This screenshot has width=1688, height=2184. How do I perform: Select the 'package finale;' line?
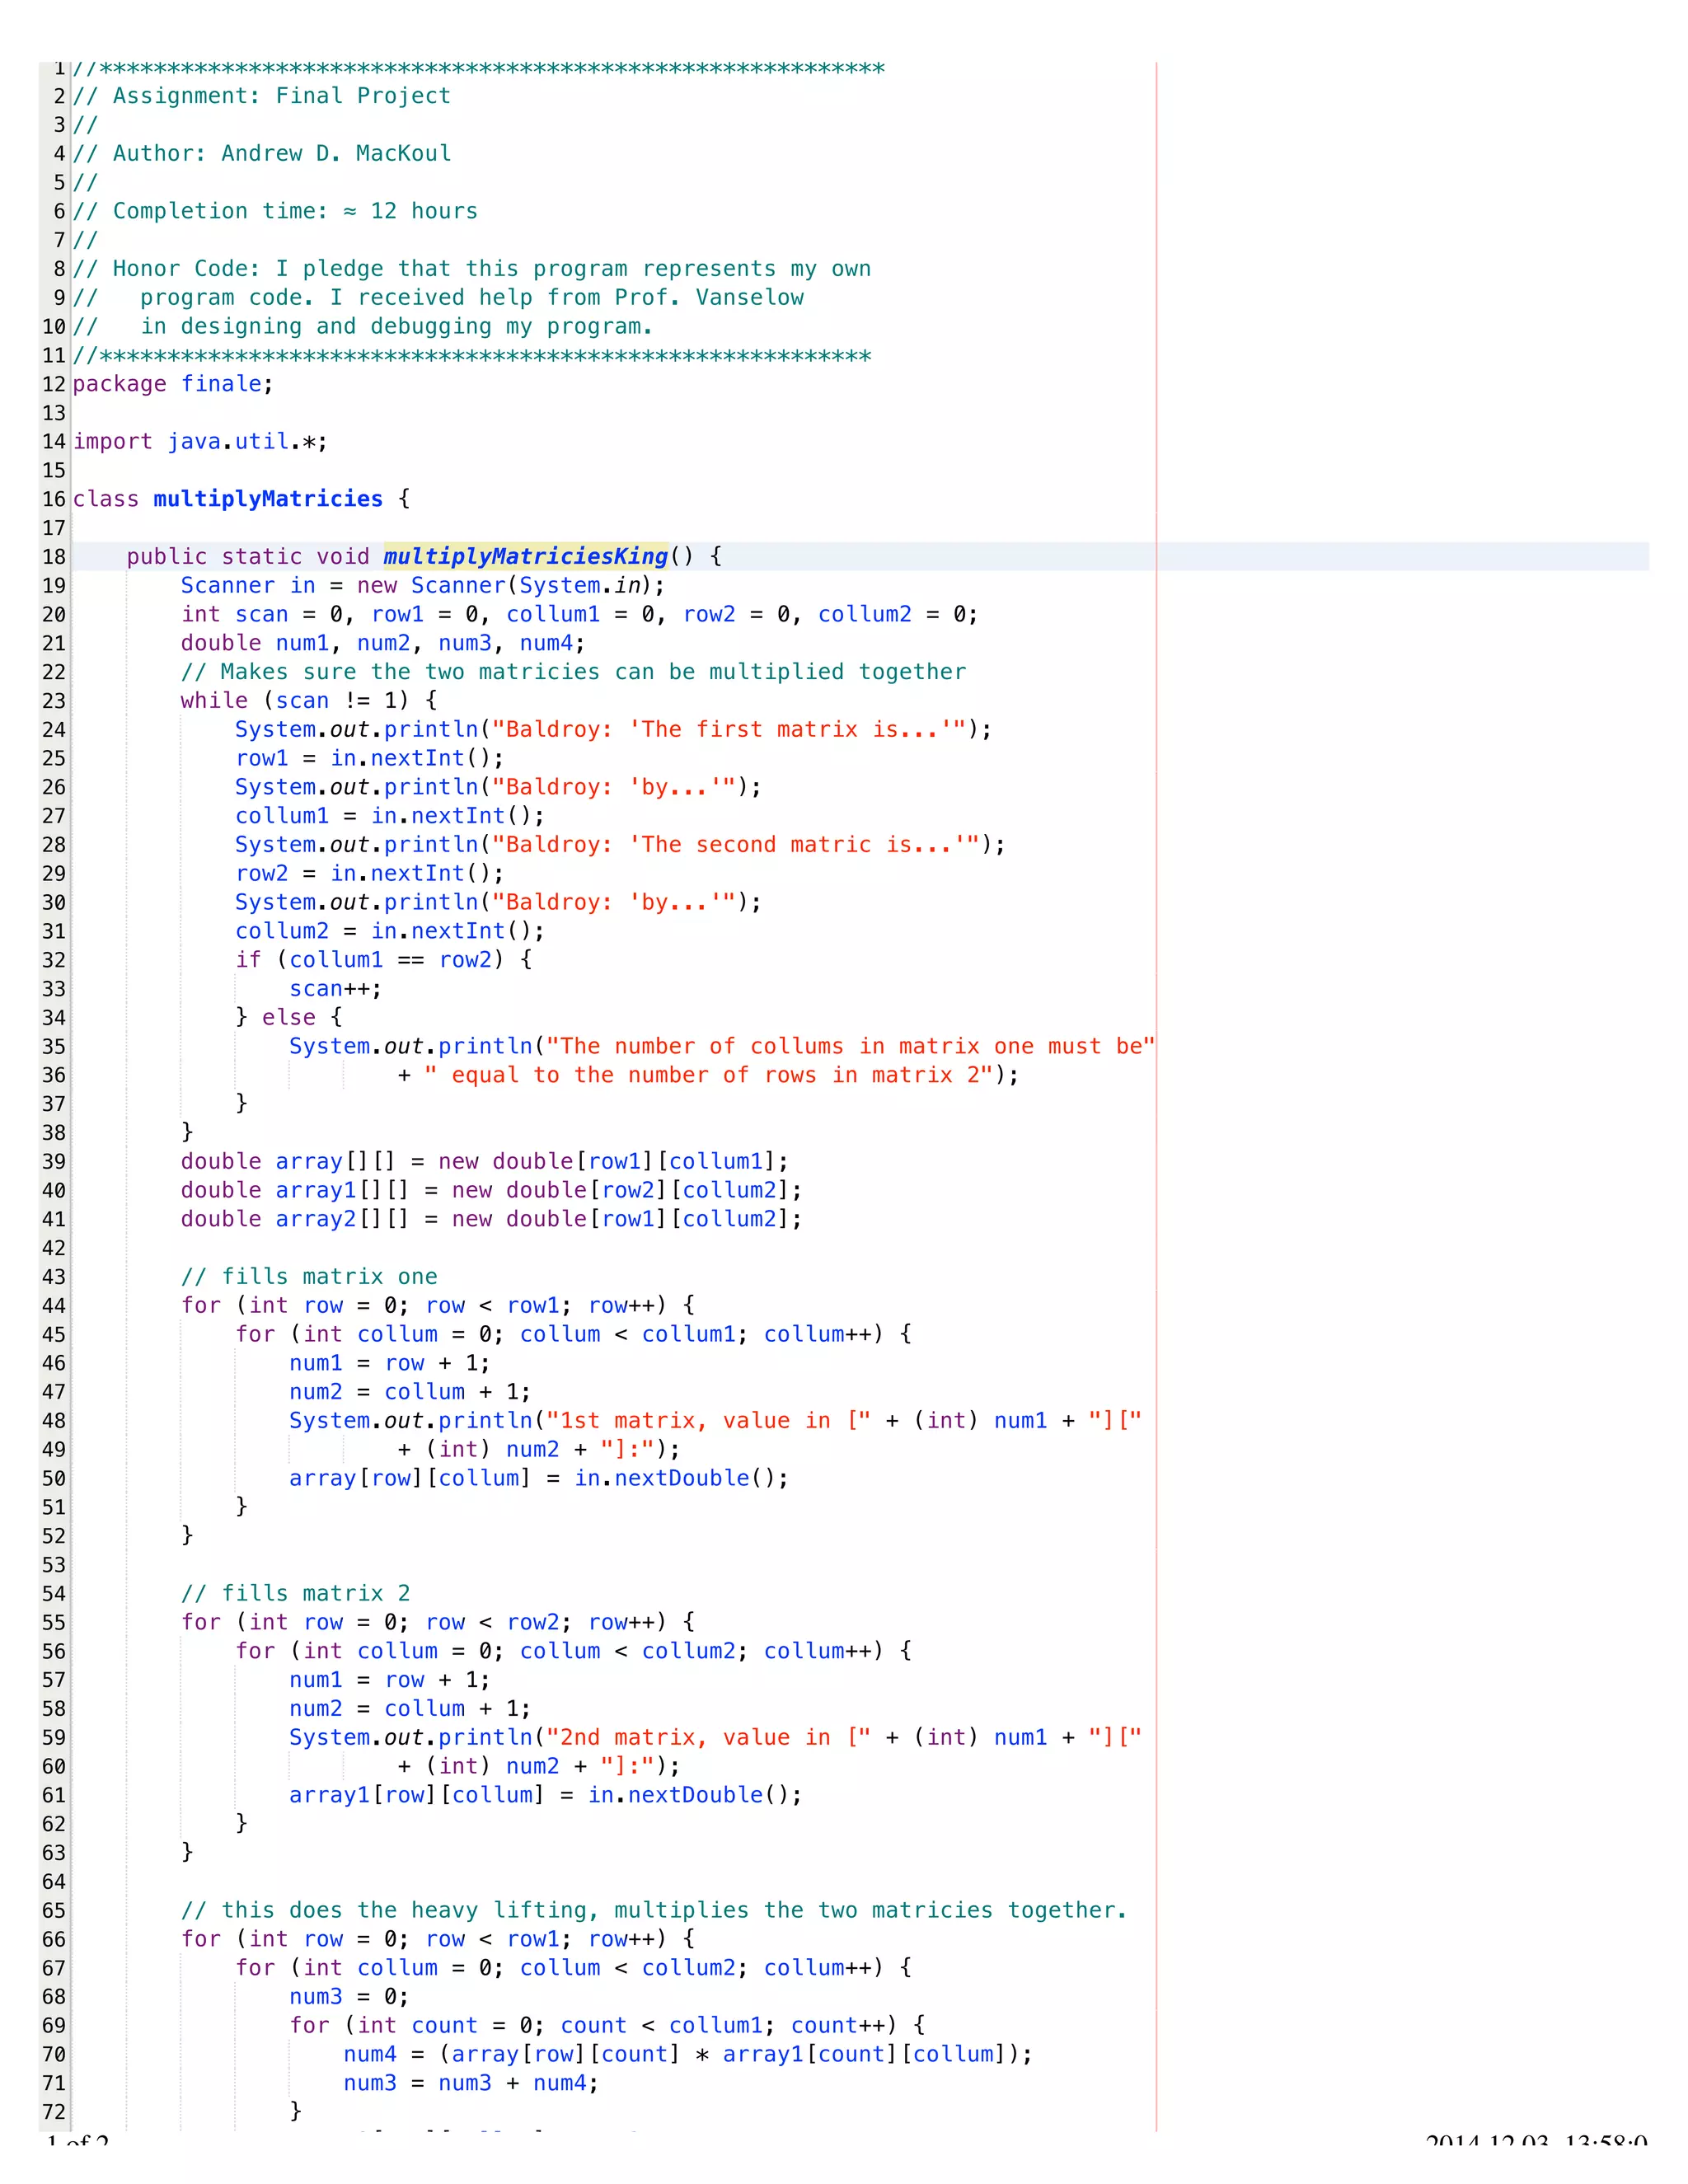click(x=173, y=384)
